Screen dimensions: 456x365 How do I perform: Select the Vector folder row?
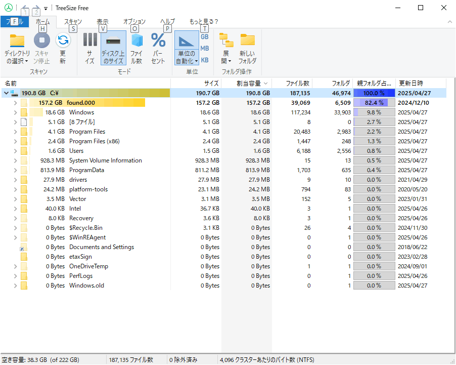coord(223,199)
